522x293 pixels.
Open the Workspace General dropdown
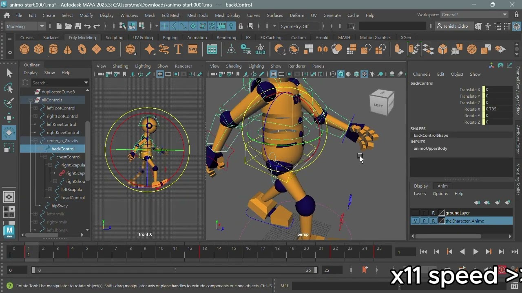click(x=475, y=15)
